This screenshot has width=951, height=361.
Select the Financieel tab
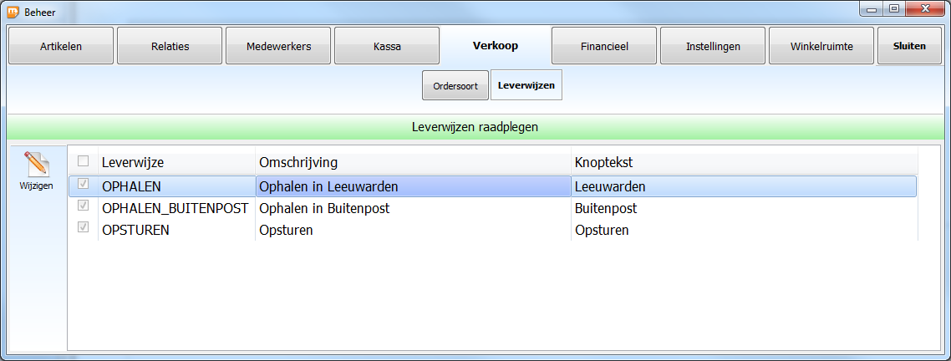604,45
